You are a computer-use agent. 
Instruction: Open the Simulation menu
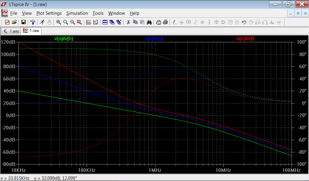[77, 13]
